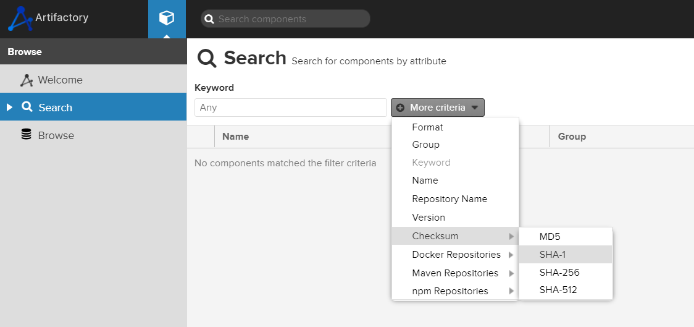Expand the Docker Repositories submenu
The height and width of the screenshot is (327, 694).
(x=456, y=255)
